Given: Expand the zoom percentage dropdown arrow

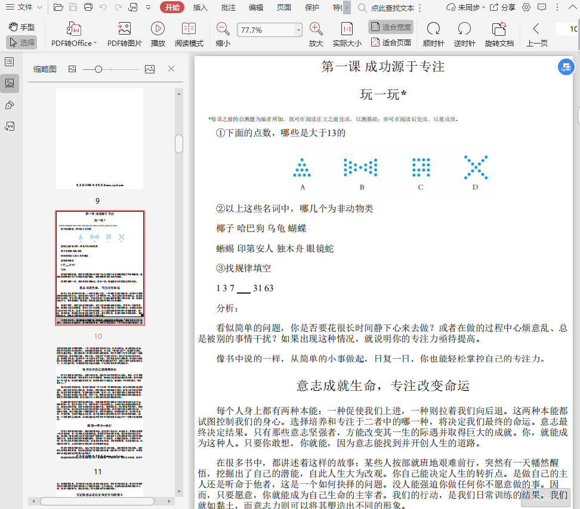Looking at the screenshot, I should [x=298, y=30].
